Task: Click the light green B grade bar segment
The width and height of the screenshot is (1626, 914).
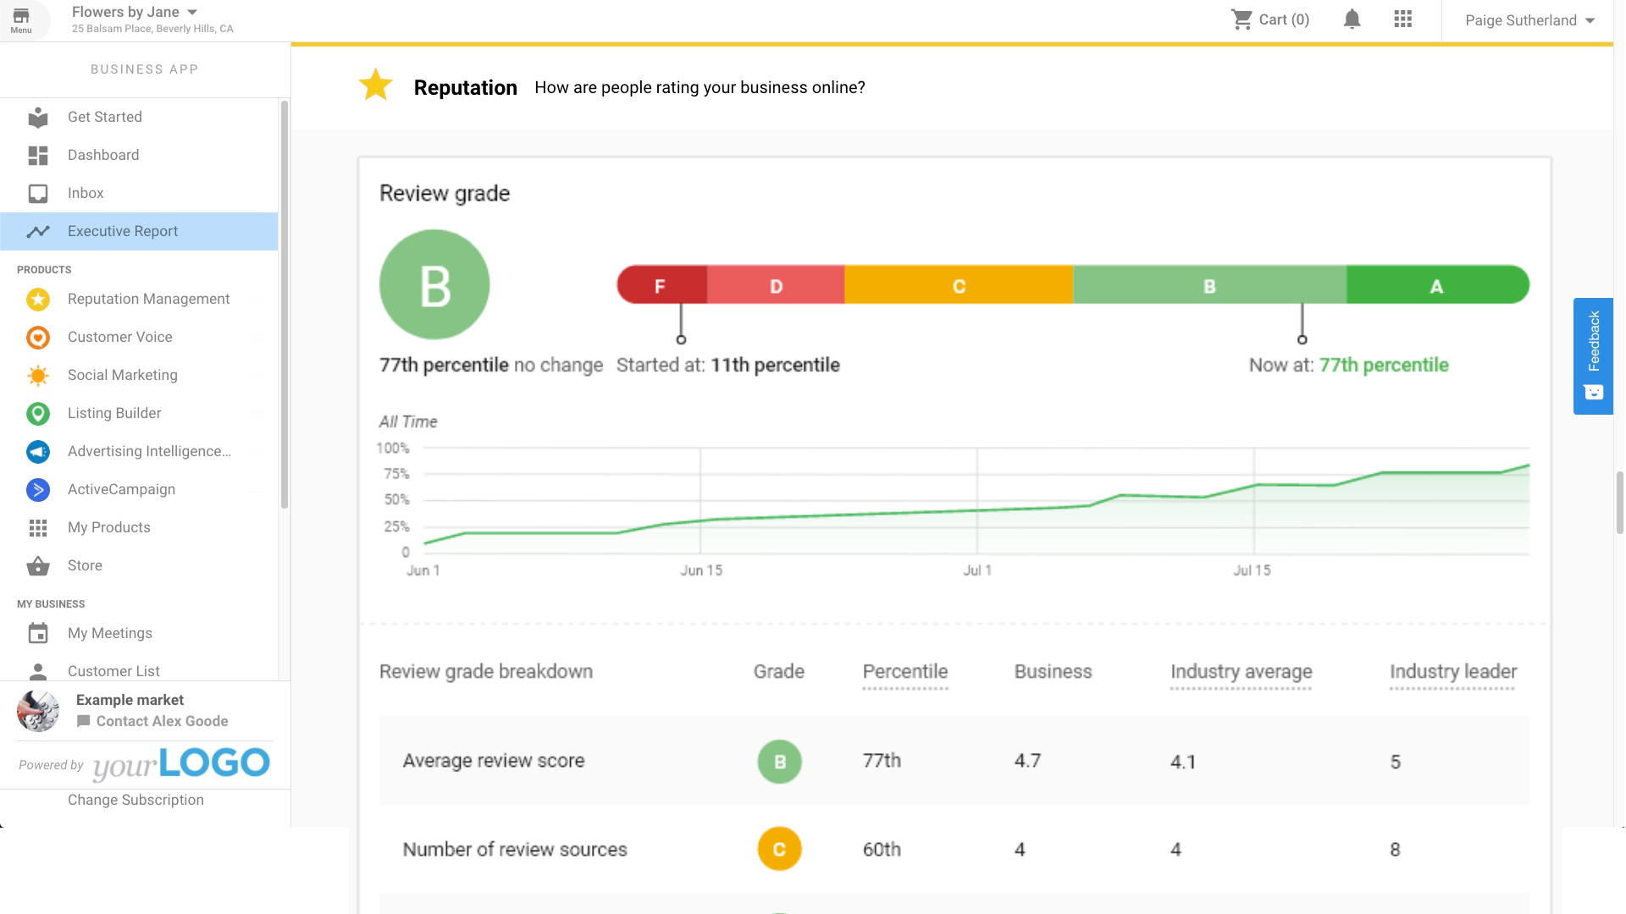Action: click(1209, 285)
